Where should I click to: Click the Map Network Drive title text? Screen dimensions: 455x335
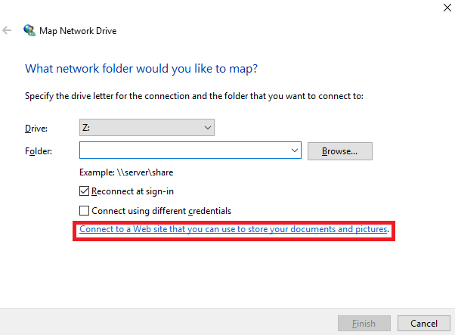(78, 31)
